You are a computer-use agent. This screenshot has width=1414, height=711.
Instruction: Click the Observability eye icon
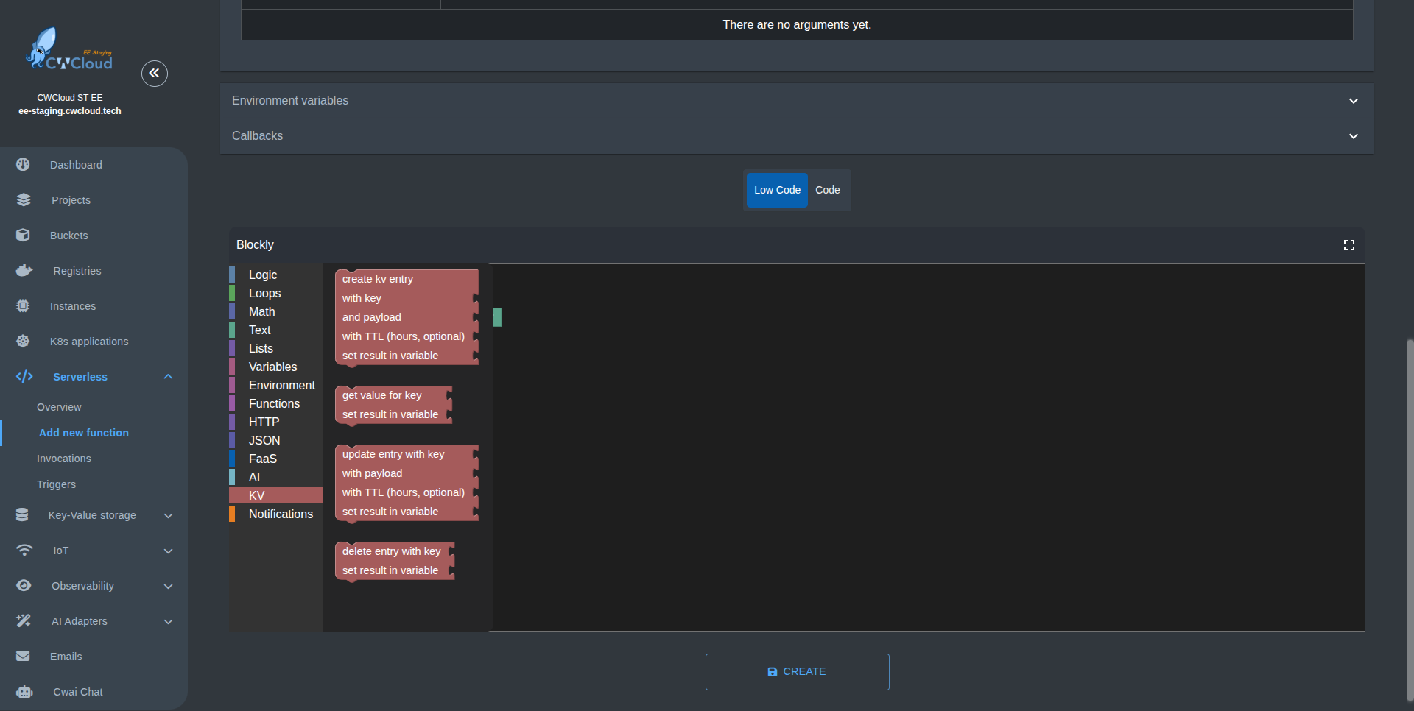[x=24, y=586]
